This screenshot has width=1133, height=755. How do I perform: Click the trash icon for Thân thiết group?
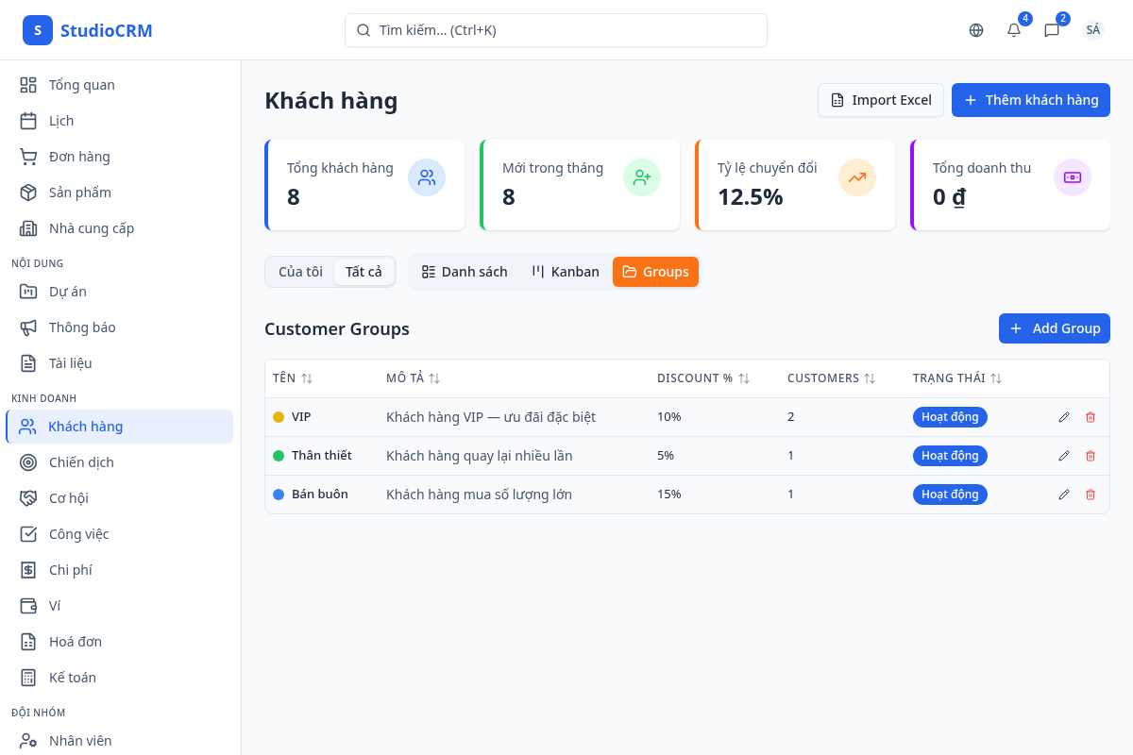coord(1091,456)
